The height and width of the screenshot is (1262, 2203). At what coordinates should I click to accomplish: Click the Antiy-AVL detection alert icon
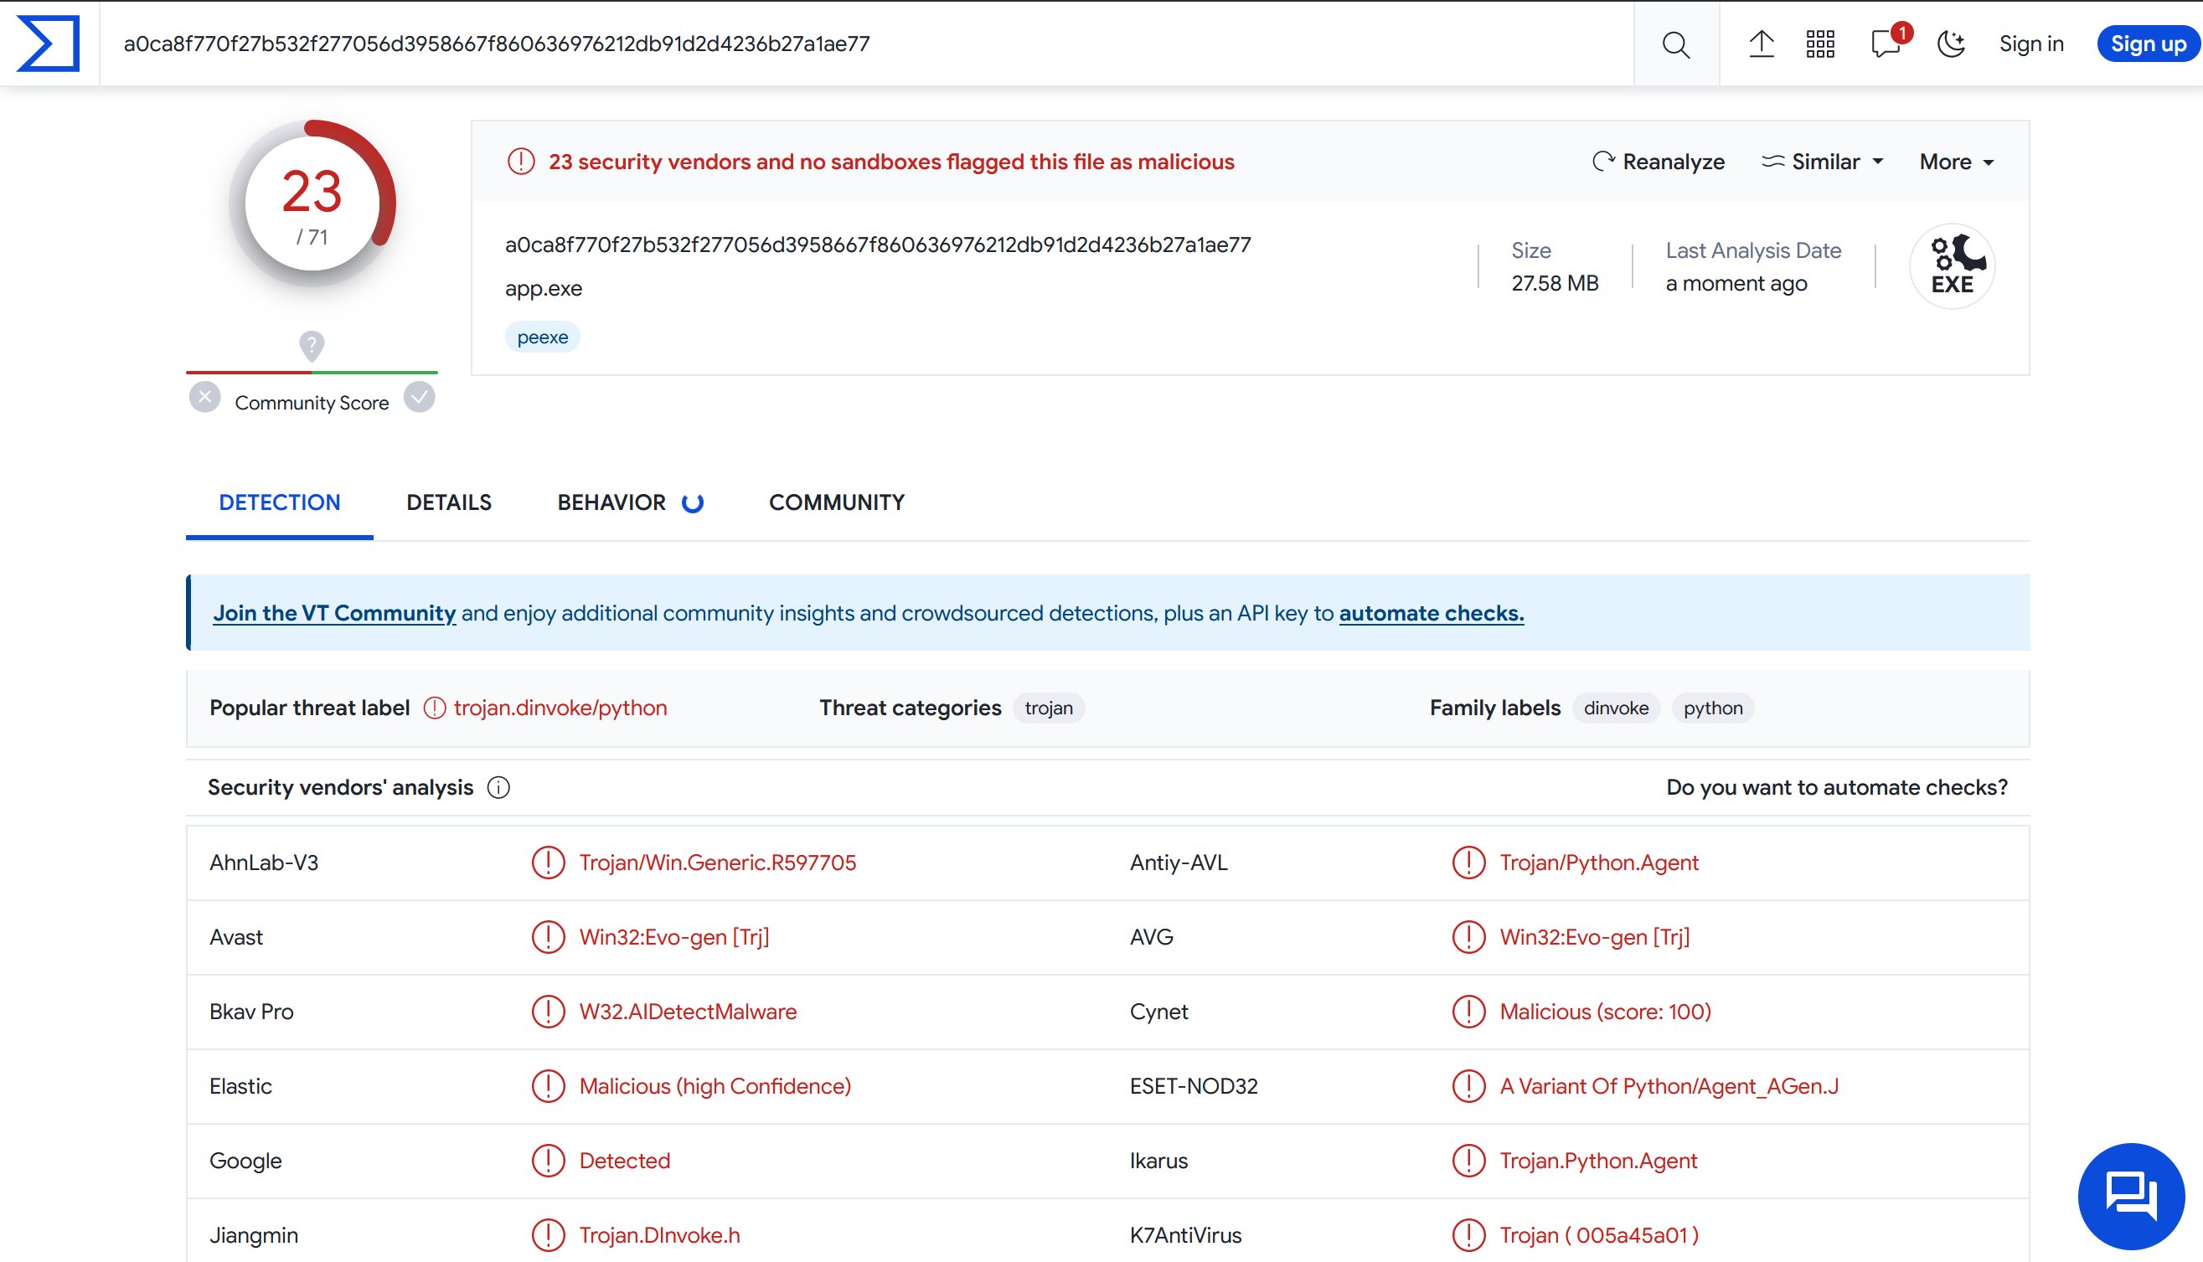pos(1468,863)
